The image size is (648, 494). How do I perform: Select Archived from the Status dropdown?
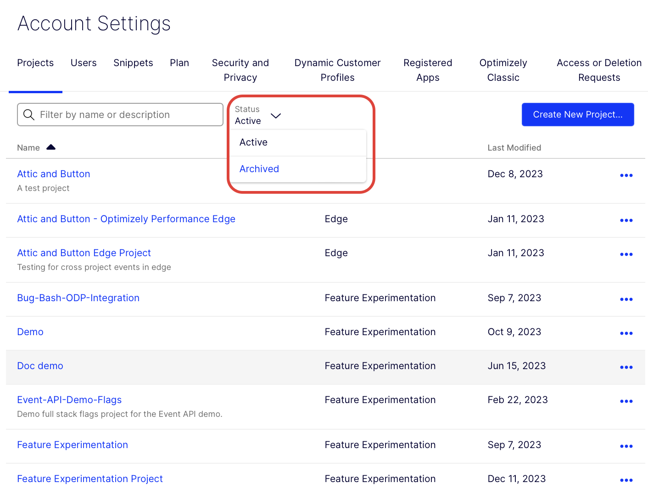point(259,168)
